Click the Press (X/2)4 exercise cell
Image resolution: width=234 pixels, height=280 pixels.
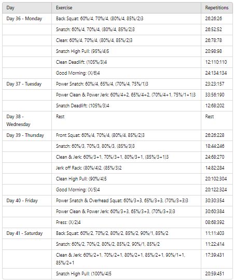[x=126, y=222]
